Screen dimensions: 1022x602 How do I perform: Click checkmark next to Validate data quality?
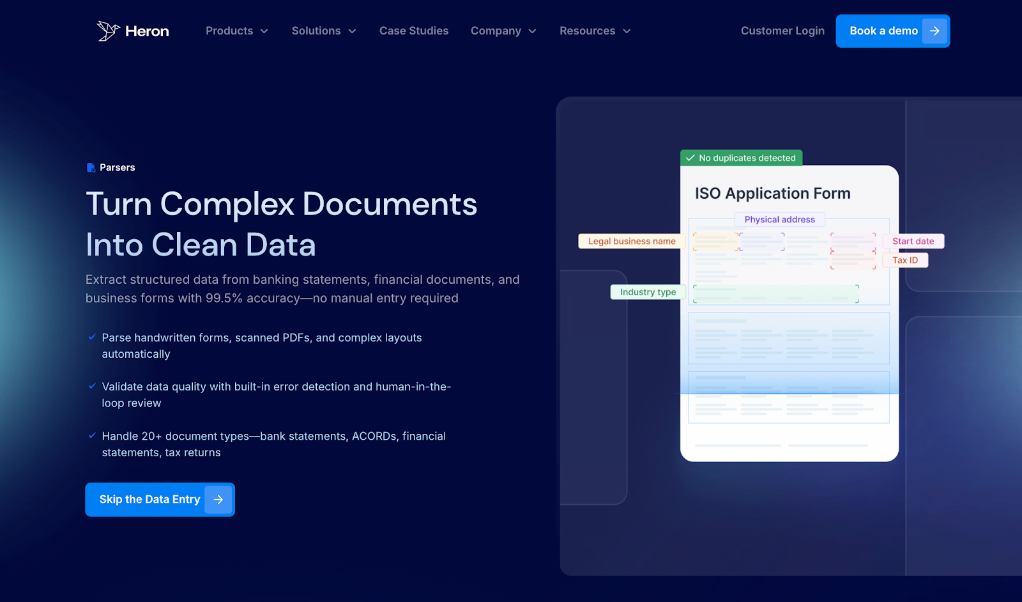92,386
